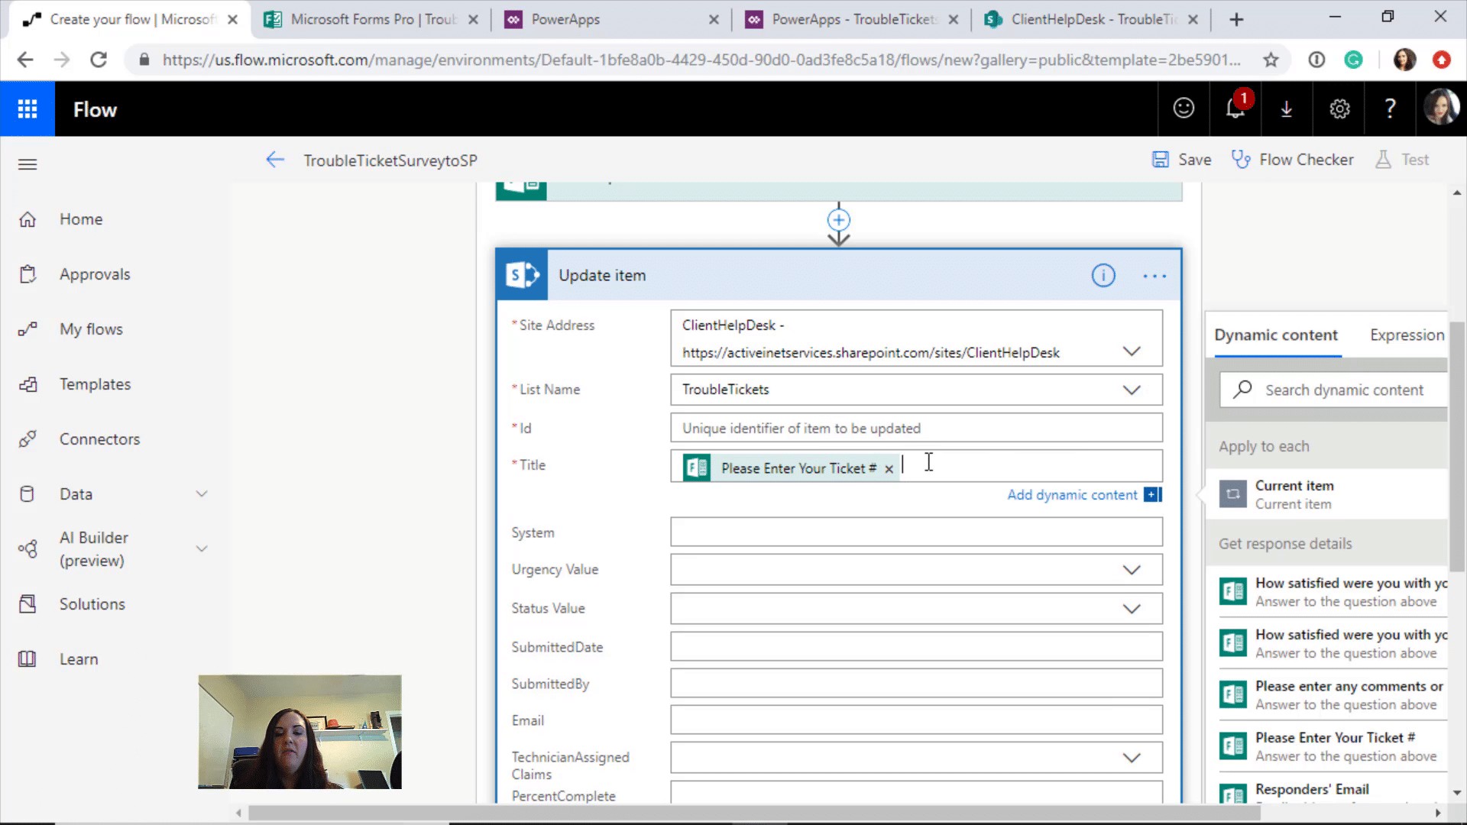
Task: Click the download arrow icon in header
Action: (1287, 109)
